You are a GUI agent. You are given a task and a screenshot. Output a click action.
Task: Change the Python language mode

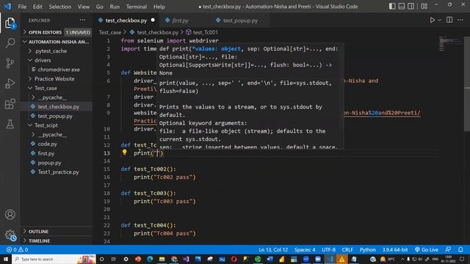pyautogui.click(x=368, y=249)
